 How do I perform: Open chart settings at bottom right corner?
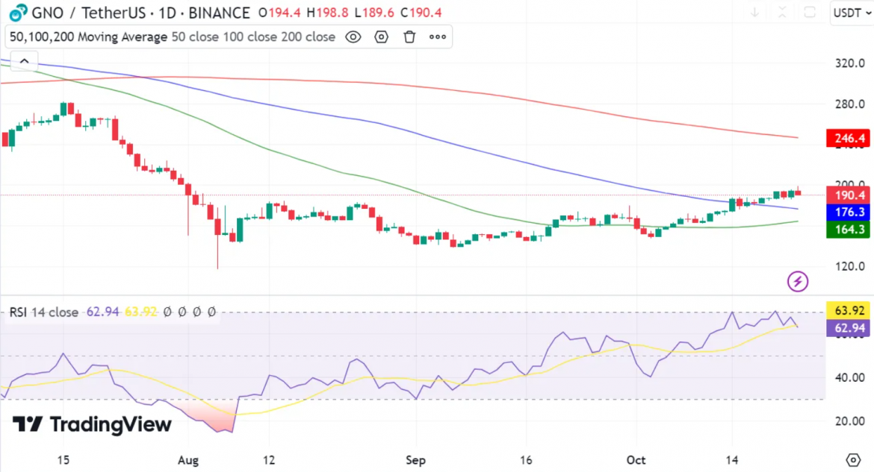coord(853,459)
